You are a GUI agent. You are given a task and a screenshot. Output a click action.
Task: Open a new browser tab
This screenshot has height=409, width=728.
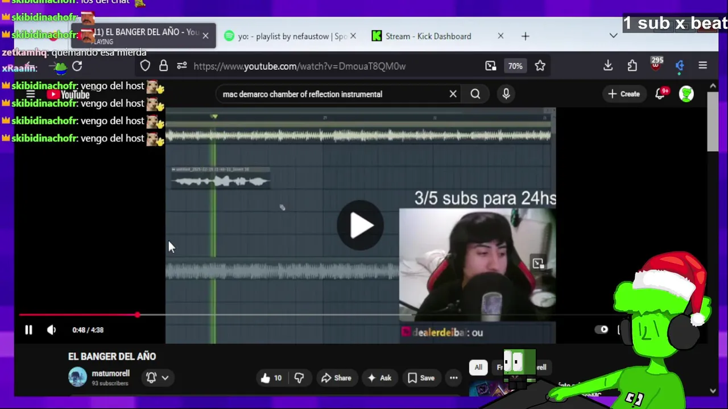(526, 36)
